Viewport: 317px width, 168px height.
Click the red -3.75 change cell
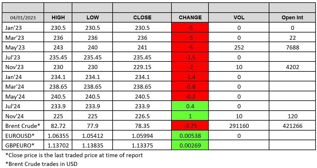tap(190, 126)
